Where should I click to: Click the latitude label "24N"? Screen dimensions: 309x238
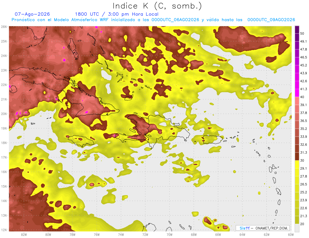pos(4,56)
